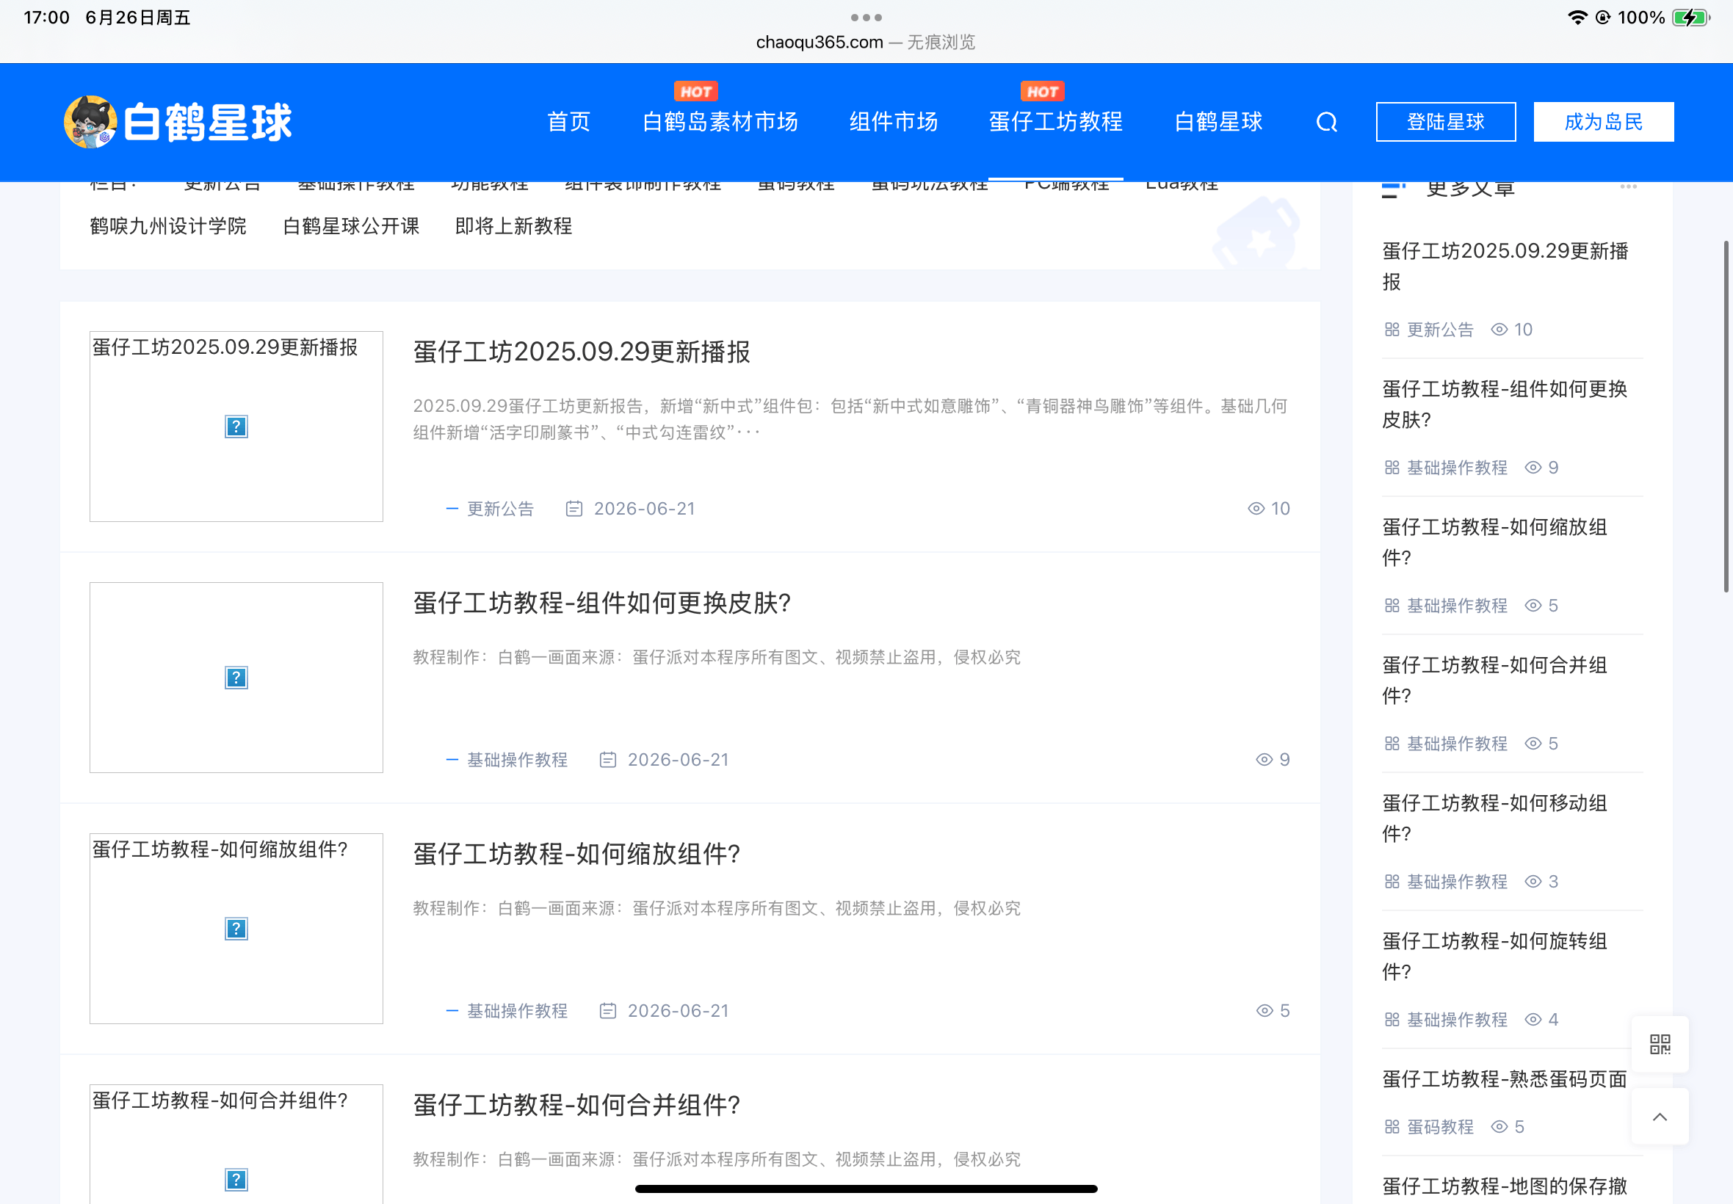Click the back-to-top arrow button

(x=1660, y=1117)
